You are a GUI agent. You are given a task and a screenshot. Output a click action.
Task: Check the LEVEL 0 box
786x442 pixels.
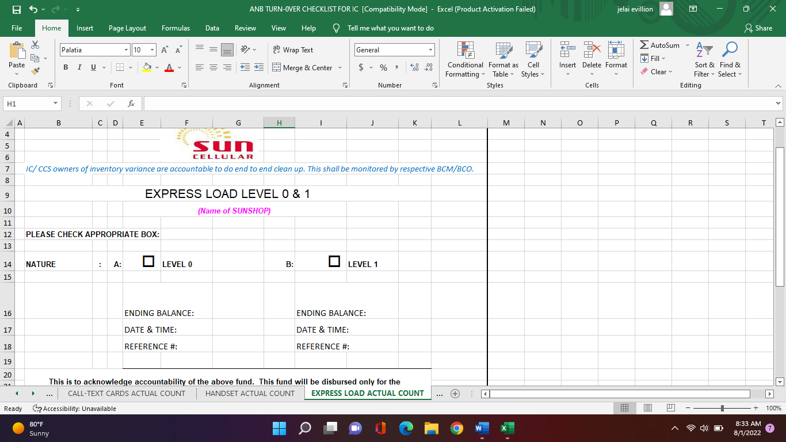pos(148,261)
